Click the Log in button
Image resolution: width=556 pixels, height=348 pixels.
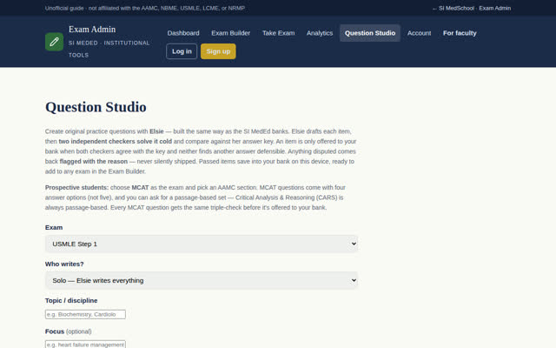point(182,51)
